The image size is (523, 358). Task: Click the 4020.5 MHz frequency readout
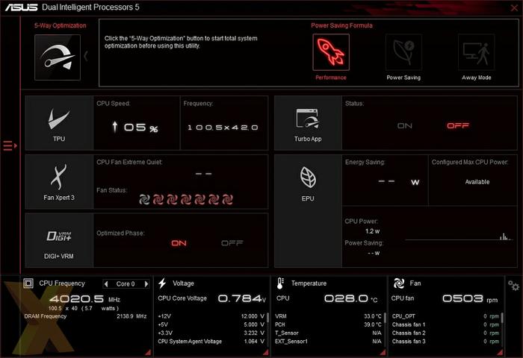(x=84, y=299)
